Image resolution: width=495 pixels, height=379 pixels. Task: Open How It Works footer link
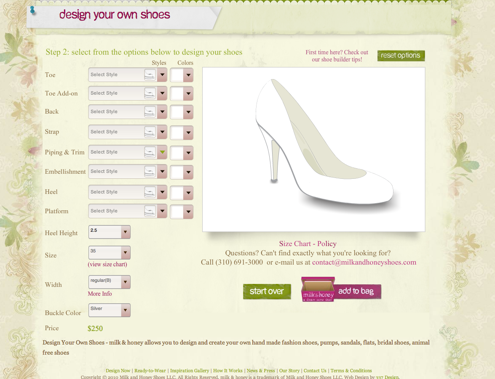click(x=227, y=371)
